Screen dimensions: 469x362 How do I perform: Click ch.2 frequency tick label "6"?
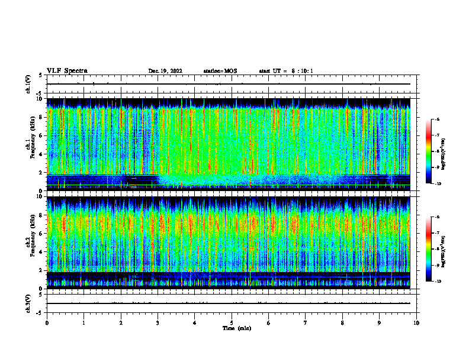[x=41, y=234]
